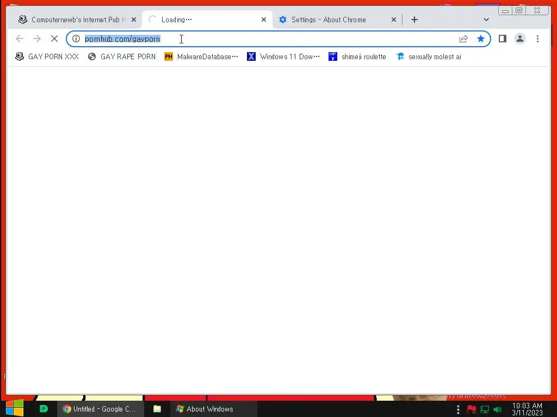Restore down the Chrome window

519,10
